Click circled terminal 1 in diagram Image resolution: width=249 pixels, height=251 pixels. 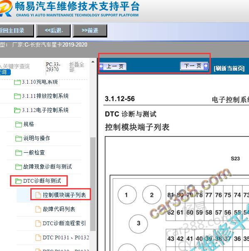[x=127, y=195]
